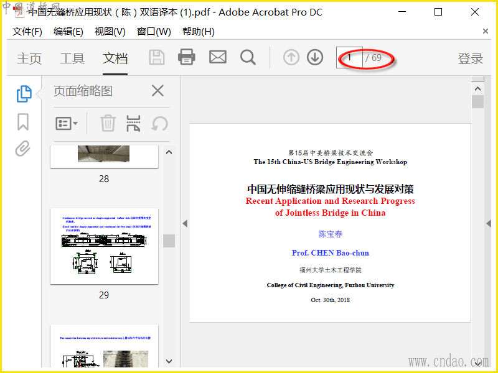Select the page 29 thumbnail

[104, 246]
